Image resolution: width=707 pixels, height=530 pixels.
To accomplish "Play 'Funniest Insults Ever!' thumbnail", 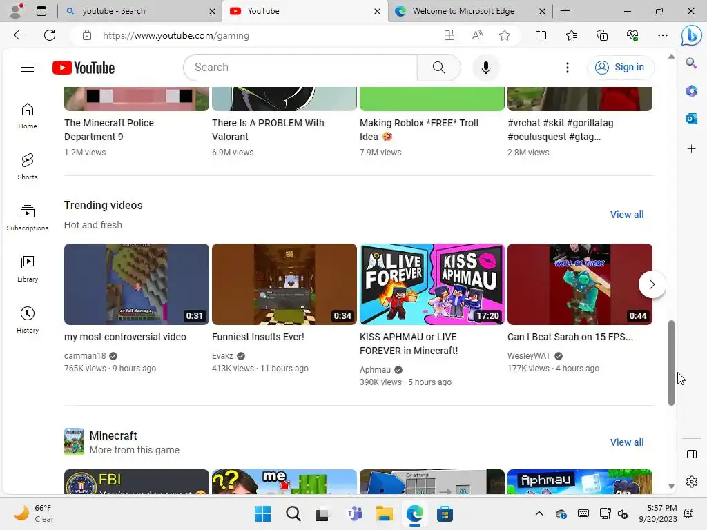I will point(284,284).
